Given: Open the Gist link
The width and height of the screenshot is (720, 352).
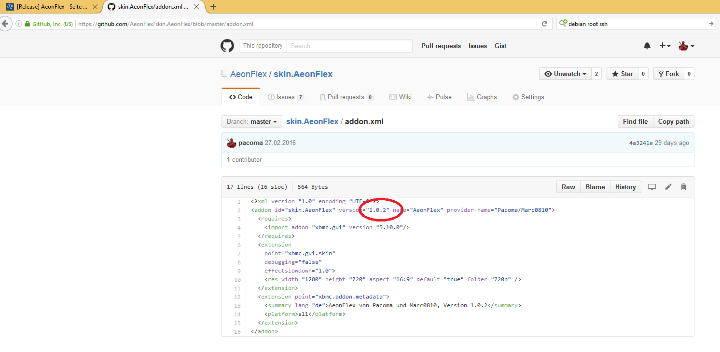Looking at the screenshot, I should pos(500,46).
